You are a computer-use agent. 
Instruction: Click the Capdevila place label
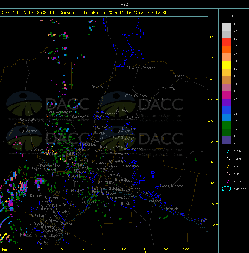[80, 117]
